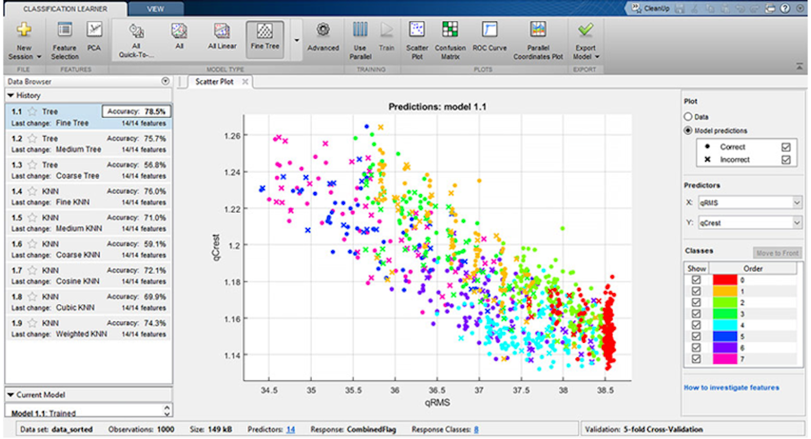Open the Y predictor dropdown

click(796, 223)
